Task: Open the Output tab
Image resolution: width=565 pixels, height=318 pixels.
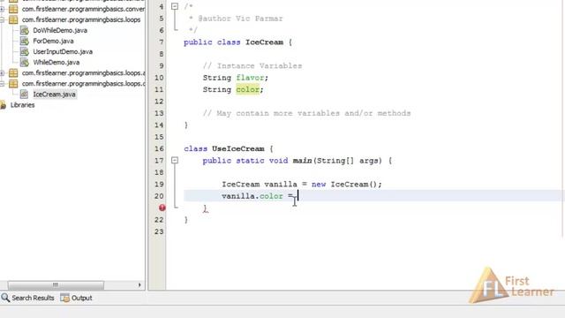Action: coord(82,298)
